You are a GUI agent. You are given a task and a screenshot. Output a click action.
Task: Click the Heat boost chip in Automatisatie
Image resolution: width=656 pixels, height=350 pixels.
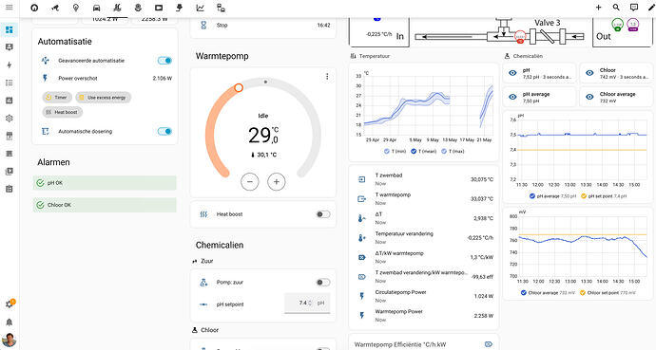[x=63, y=112]
